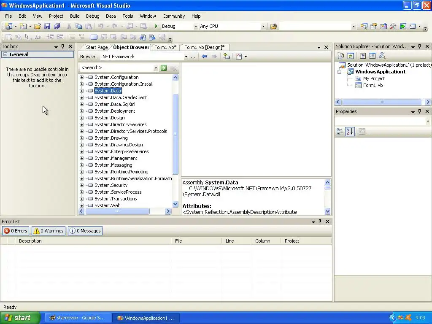The image size is (432, 324).
Task: Click the Start Debugging play icon
Action: (156, 26)
